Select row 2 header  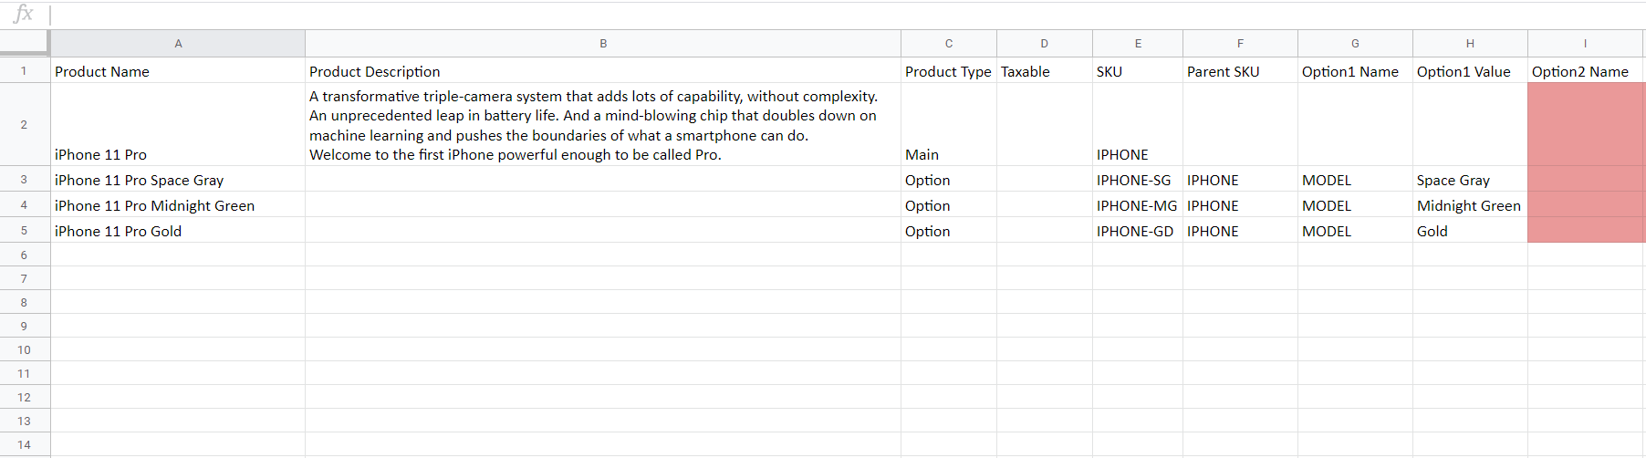coord(24,124)
